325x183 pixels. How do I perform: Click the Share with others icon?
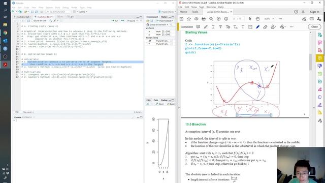(x=319, y=19)
